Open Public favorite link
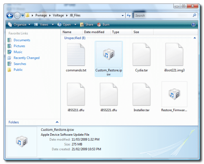The width and height of the screenshot is (204, 164). point(18,70)
